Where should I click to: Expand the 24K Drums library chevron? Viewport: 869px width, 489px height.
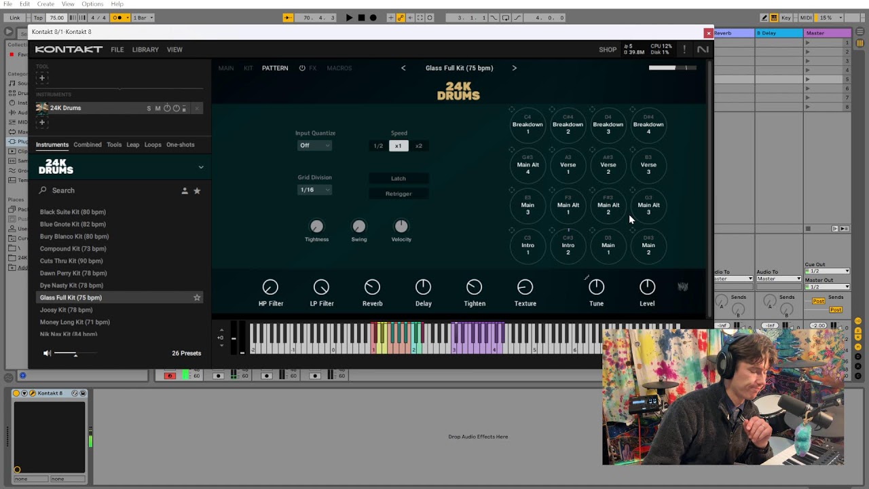(200, 167)
